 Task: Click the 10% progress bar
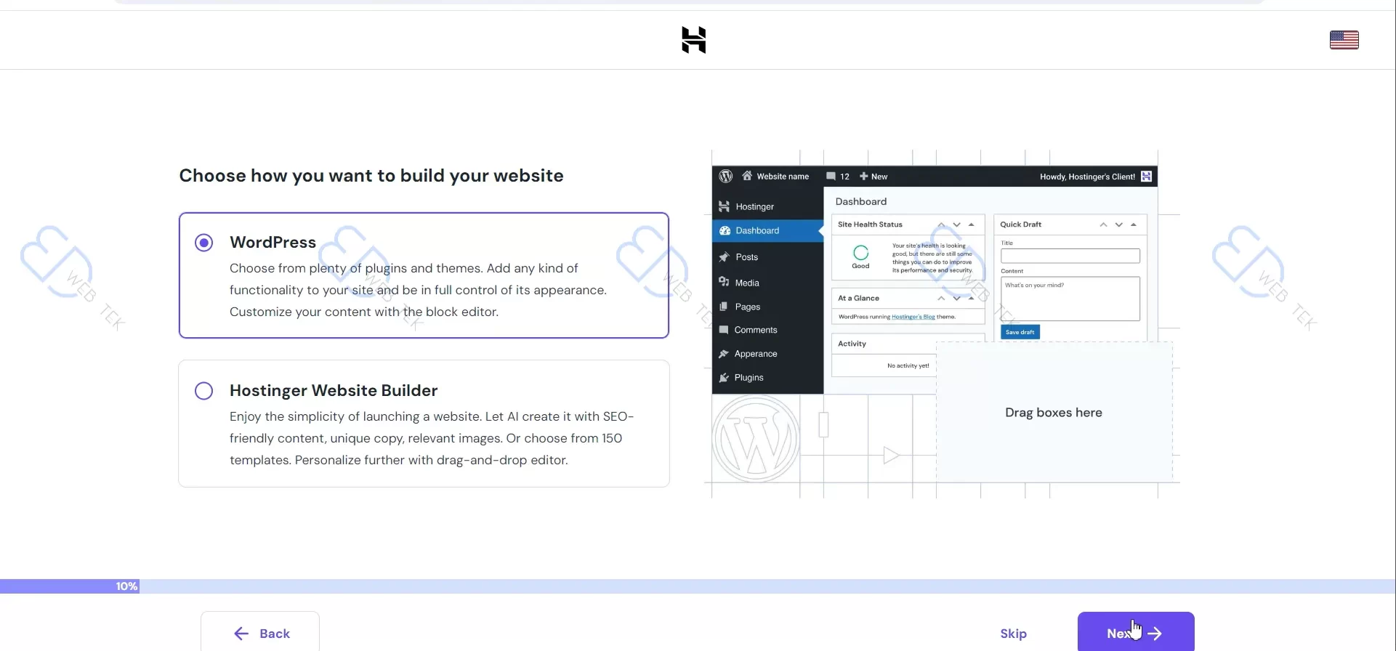(698, 586)
